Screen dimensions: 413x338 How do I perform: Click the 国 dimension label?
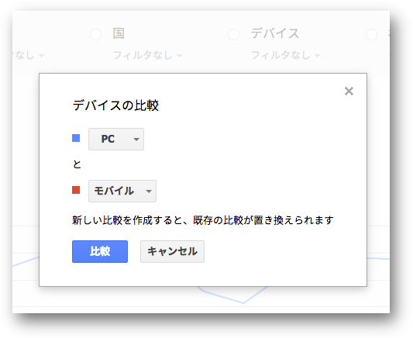(119, 33)
